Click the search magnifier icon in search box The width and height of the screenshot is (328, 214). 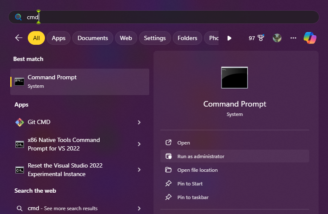(x=18, y=17)
